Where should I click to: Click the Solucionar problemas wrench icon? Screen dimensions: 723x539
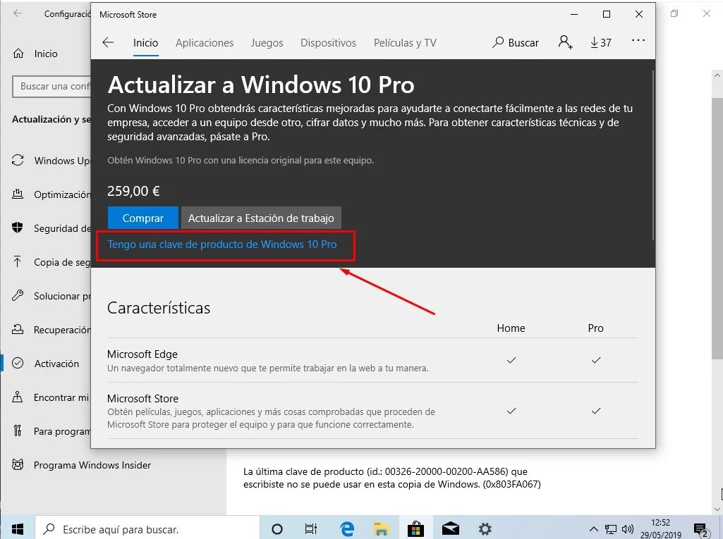[18, 295]
